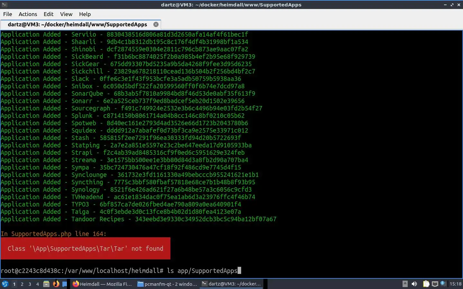
Task: Click 'In SupportedApps.php line 164:' text
Action: (53, 234)
